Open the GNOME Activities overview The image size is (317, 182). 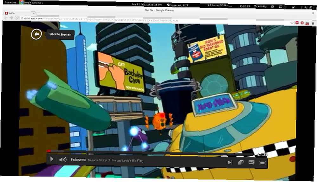(x=10, y=3)
